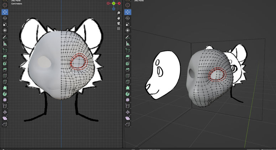Screen dimensions: 276x150
Task: Choose Add Cube tool in right viewport
Action: pyautogui.click(x=127, y=50)
